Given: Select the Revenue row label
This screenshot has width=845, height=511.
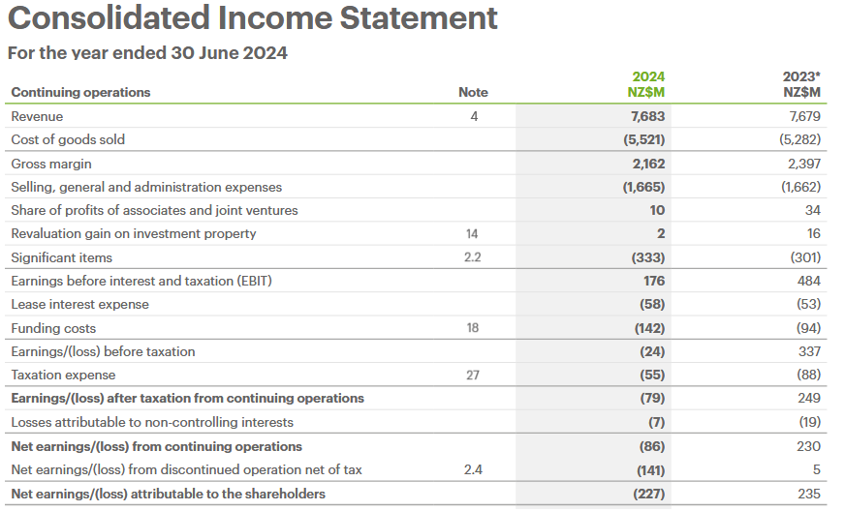Looking at the screenshot, I should click(x=37, y=116).
